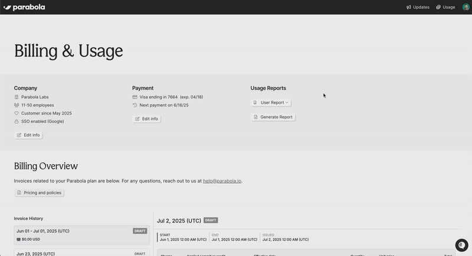Open Pricing and policies
This screenshot has width=472, height=256.
click(x=39, y=192)
